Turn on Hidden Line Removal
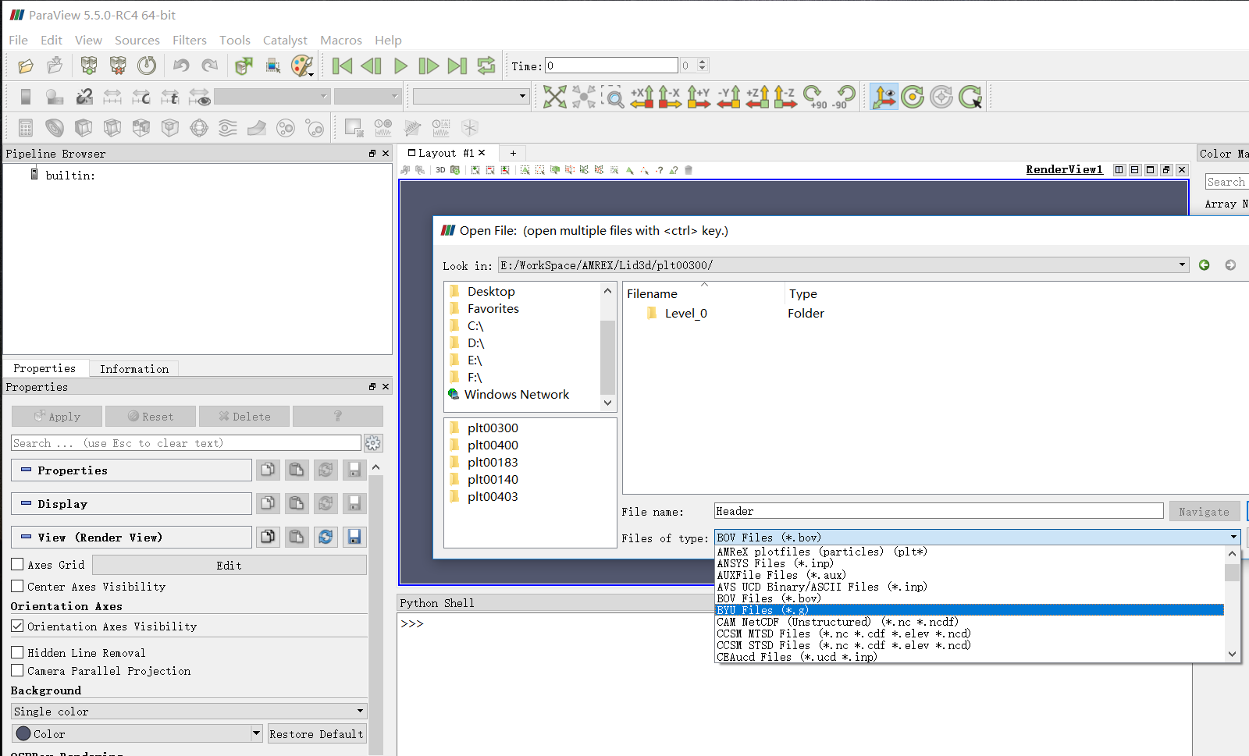The width and height of the screenshot is (1249, 756). pos(17,652)
